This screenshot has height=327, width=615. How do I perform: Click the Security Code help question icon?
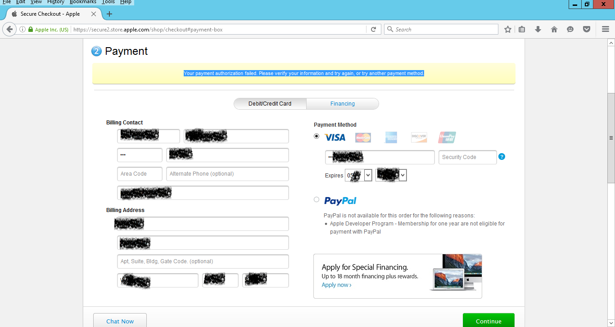(502, 157)
